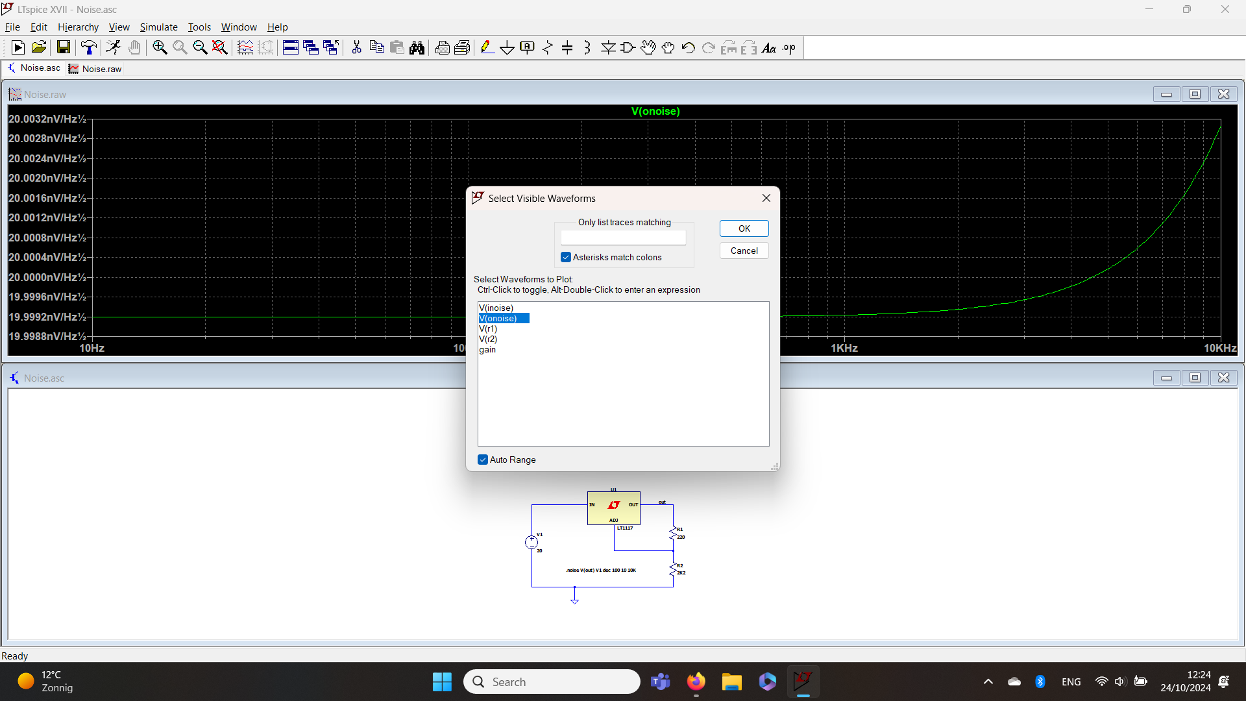Cascade windows with the cascade icon
Screen dimensions: 1246x701
coord(311,47)
